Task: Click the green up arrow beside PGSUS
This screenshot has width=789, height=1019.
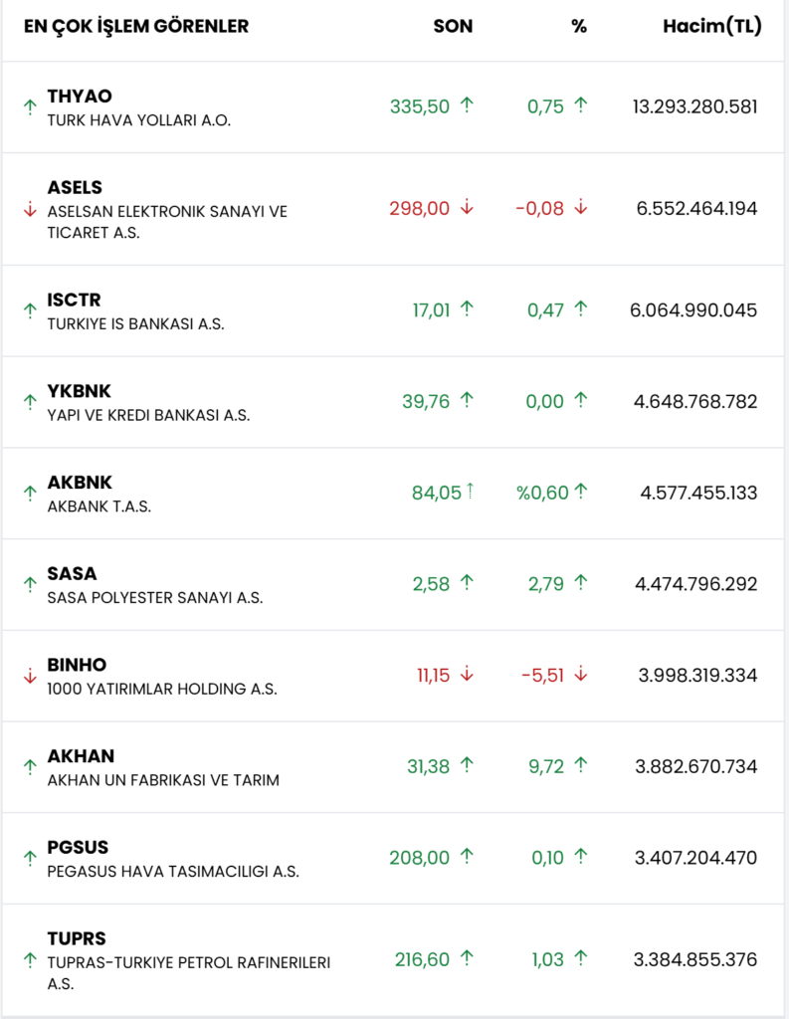Action: coord(30,858)
